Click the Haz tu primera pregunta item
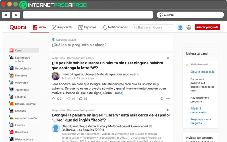The image size is (227, 142). click(200, 100)
